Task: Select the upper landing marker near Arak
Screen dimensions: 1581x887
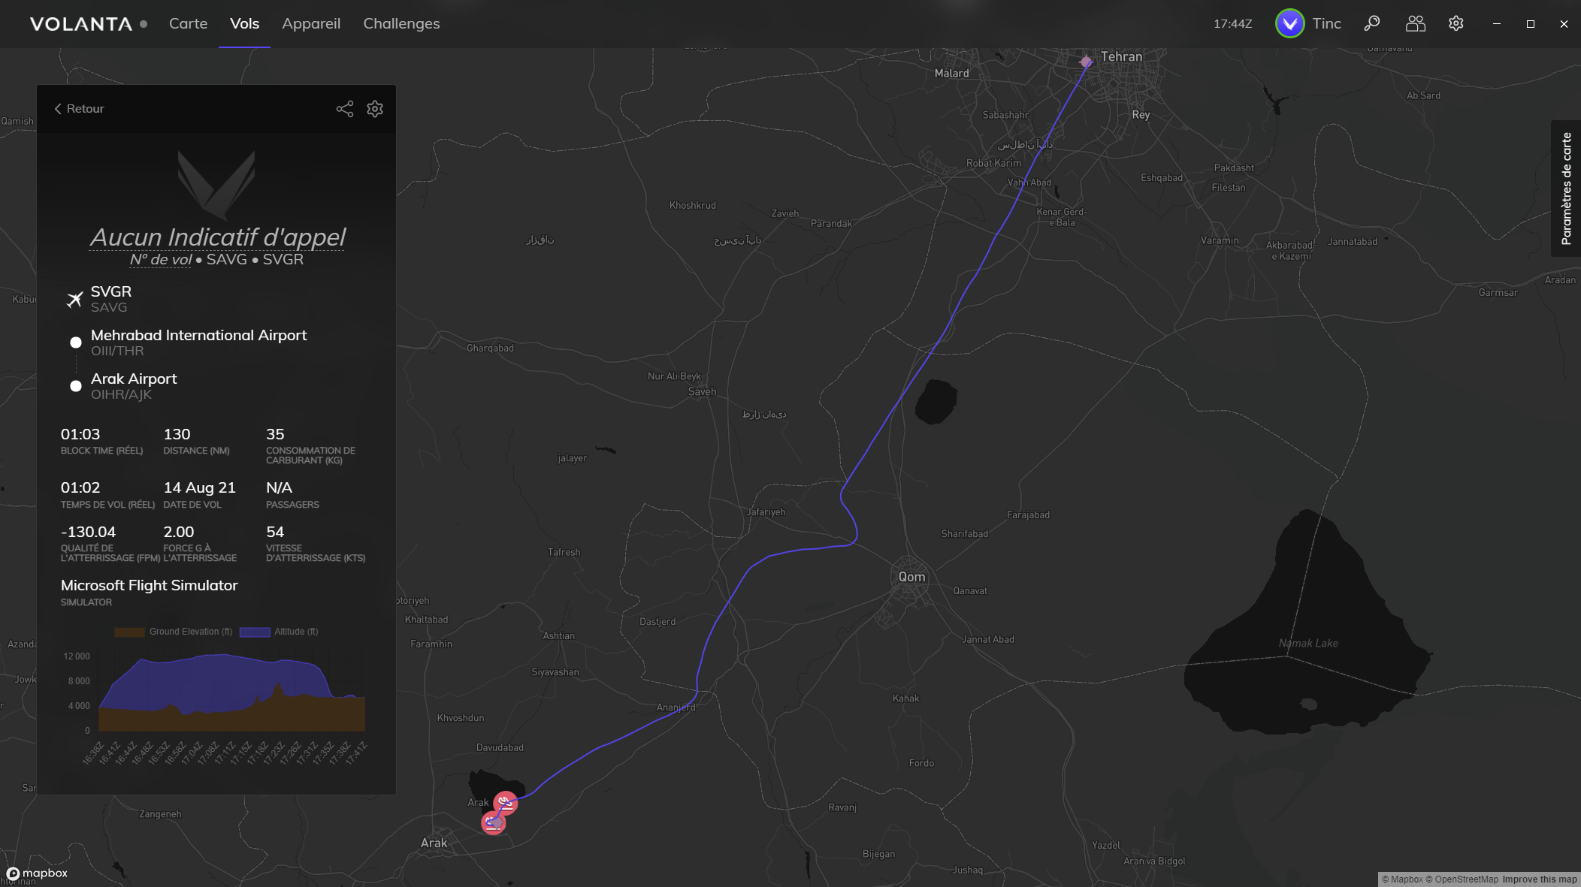Action: pyautogui.click(x=506, y=803)
